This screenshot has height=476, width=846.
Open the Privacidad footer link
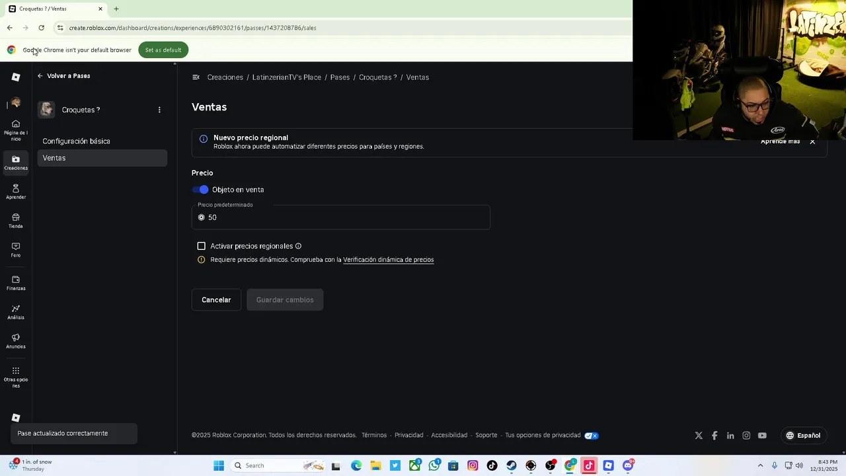409,436
